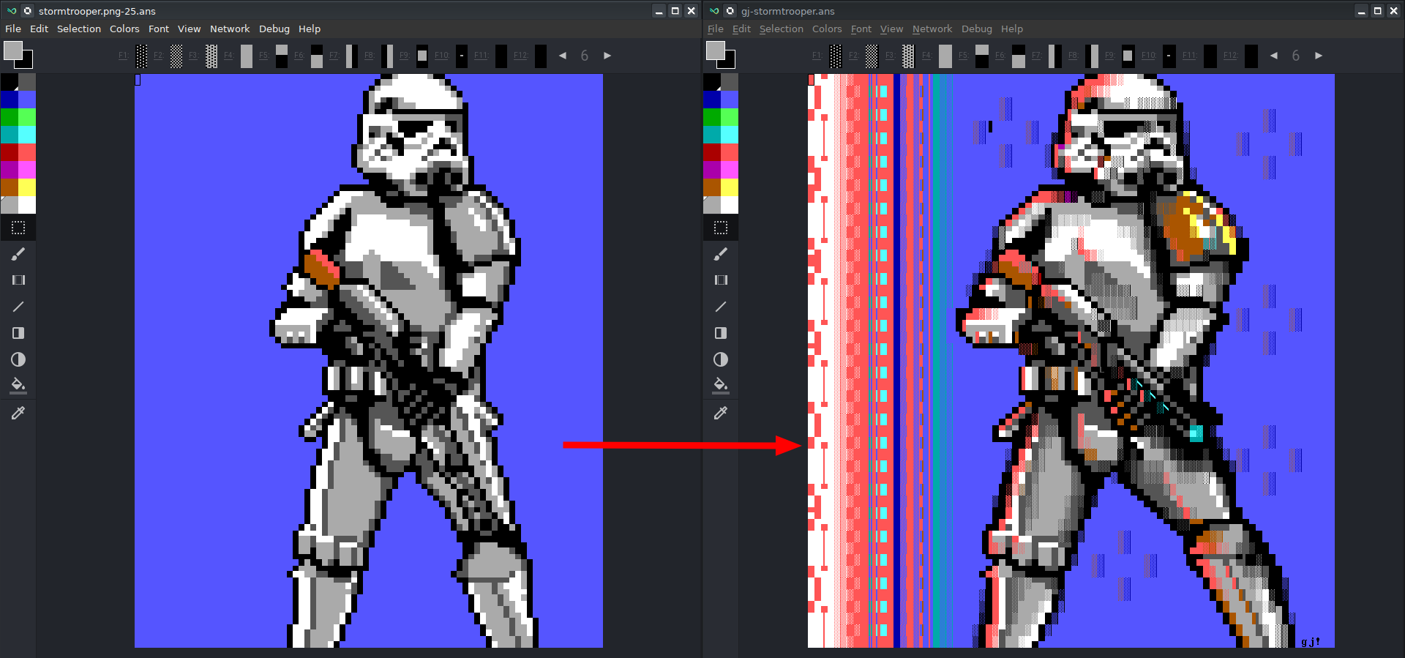Open Colors menu in left window
The width and height of the screenshot is (1405, 658).
pyautogui.click(x=124, y=29)
